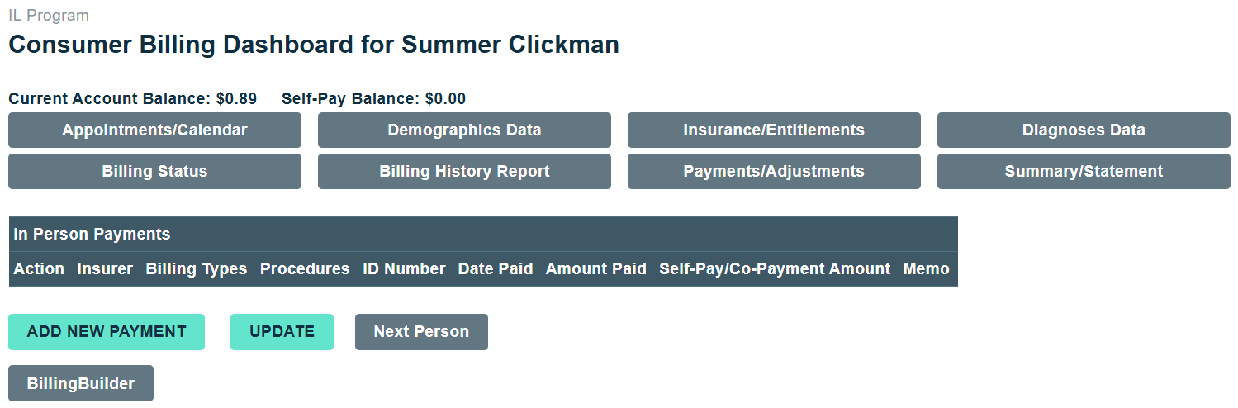The height and width of the screenshot is (408, 1238).
Task: Open the Appointments/Calendar section
Action: (x=154, y=130)
